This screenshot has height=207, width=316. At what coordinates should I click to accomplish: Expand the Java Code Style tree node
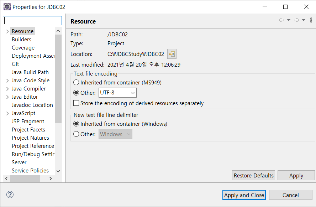7,81
